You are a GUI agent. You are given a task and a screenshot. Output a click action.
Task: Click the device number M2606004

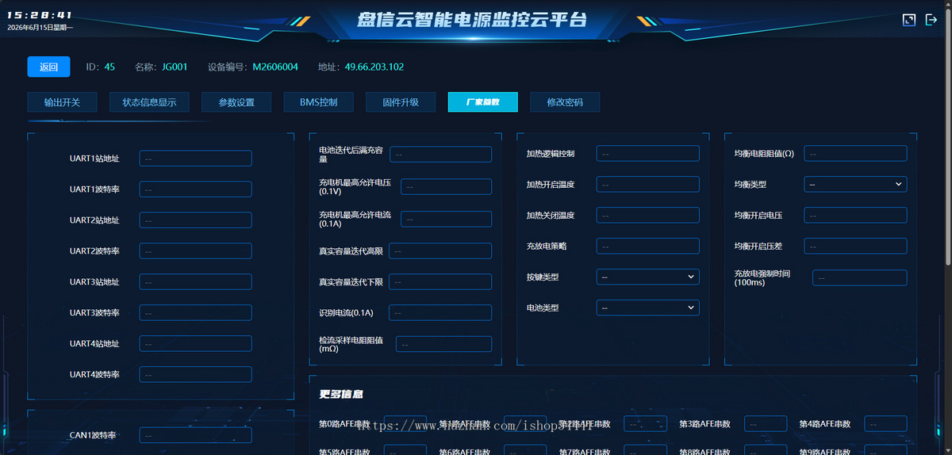pyautogui.click(x=275, y=67)
